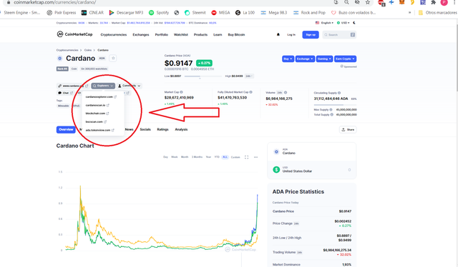The height and width of the screenshot is (267, 458).
Task: Open the USD currency dropdown
Action: click(343, 23)
